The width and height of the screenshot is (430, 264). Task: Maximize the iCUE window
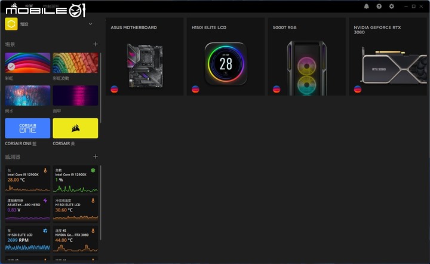(413, 7)
